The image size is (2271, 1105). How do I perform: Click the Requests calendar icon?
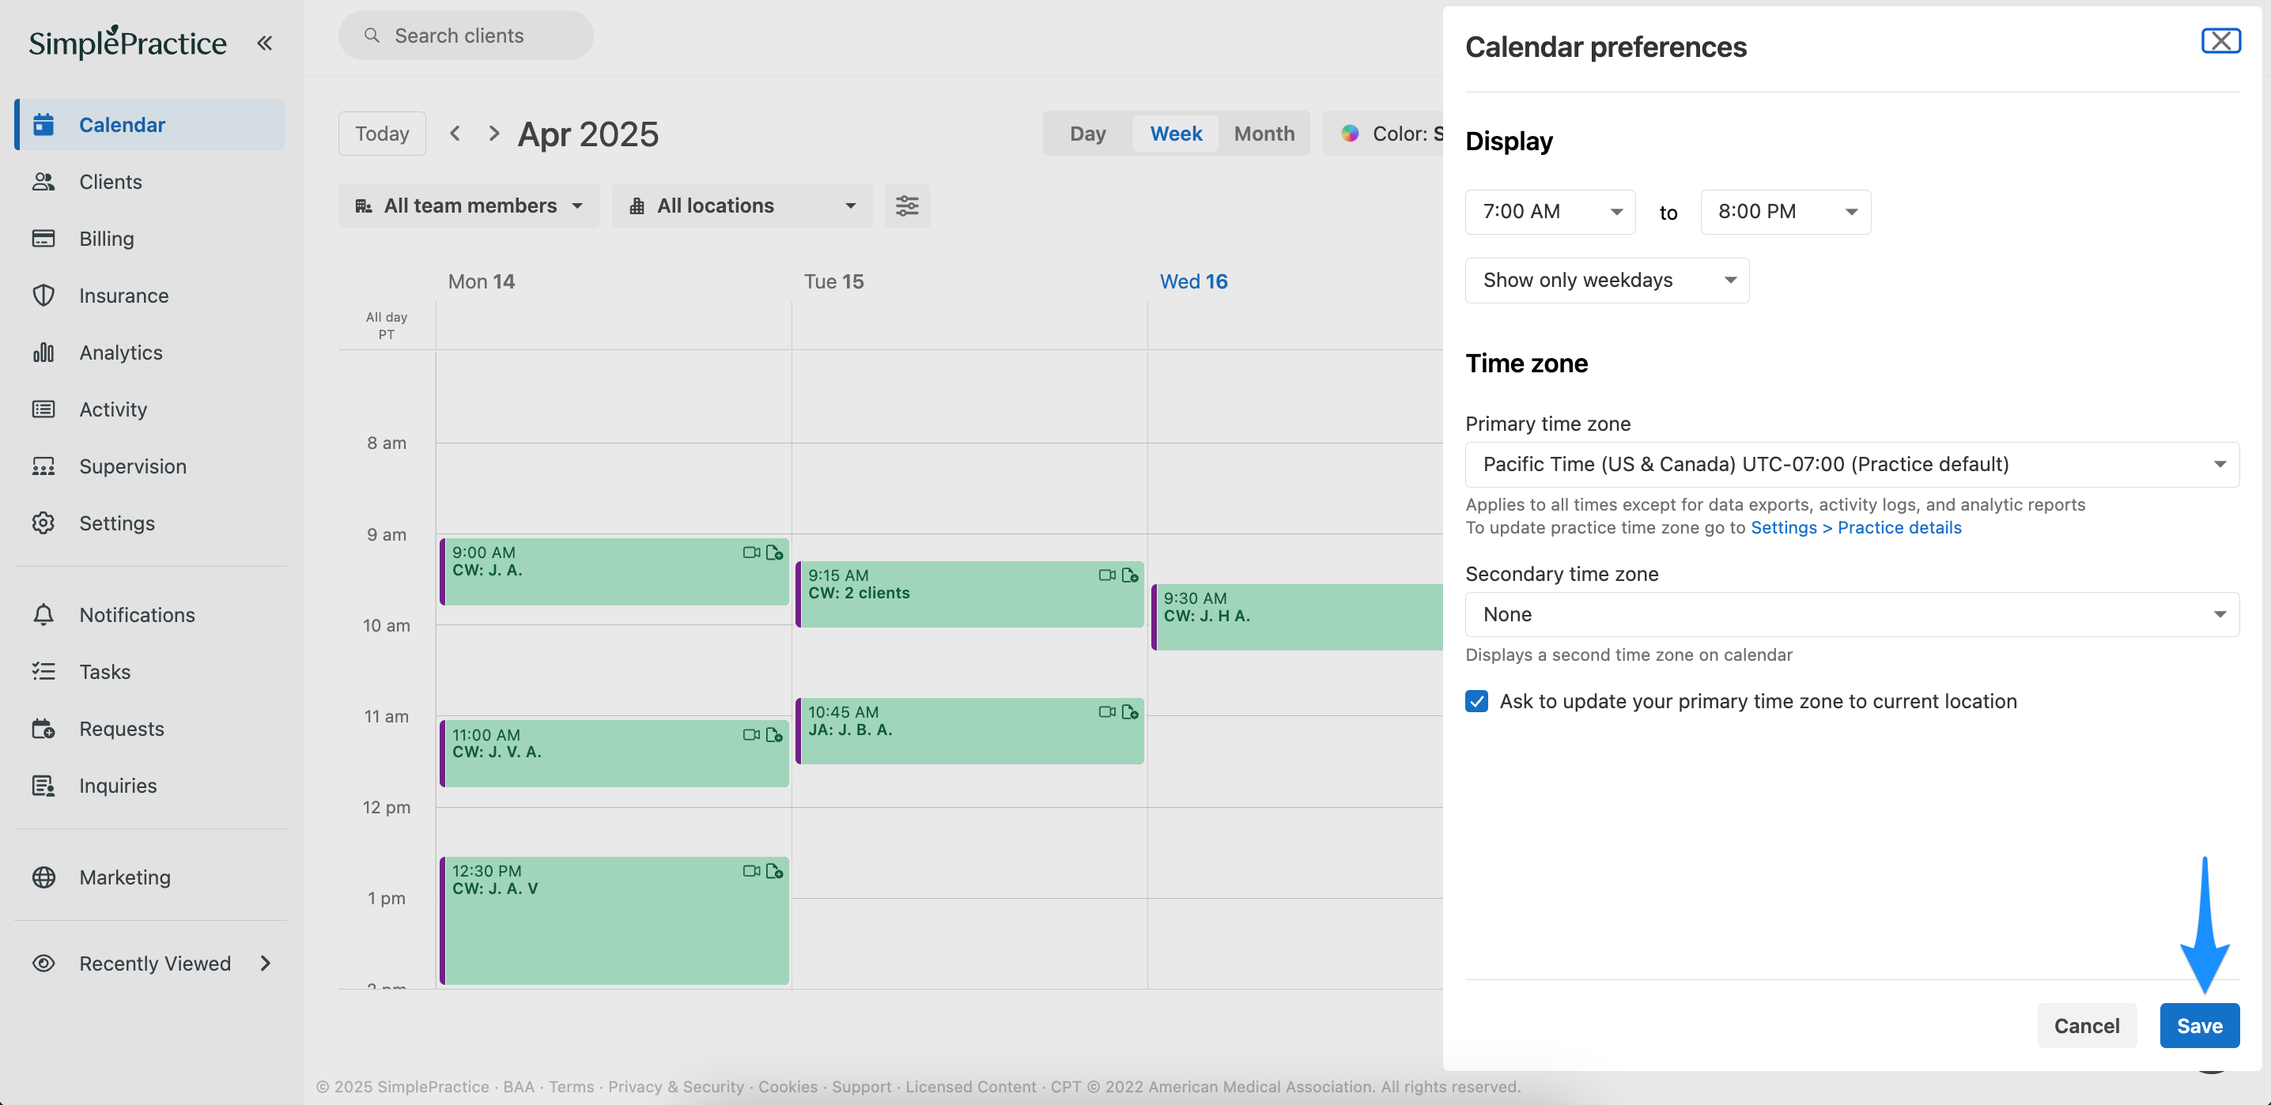[x=43, y=729]
